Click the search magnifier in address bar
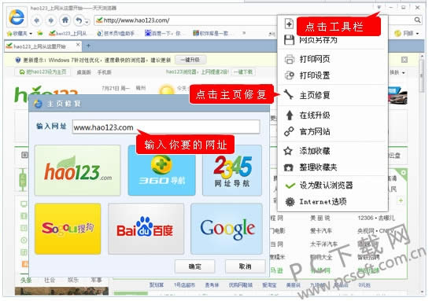Image resolution: width=436 pixels, height=301 pixels. coord(417,20)
